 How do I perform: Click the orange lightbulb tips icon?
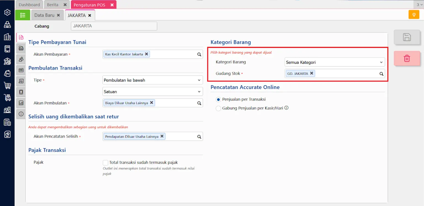414,15
